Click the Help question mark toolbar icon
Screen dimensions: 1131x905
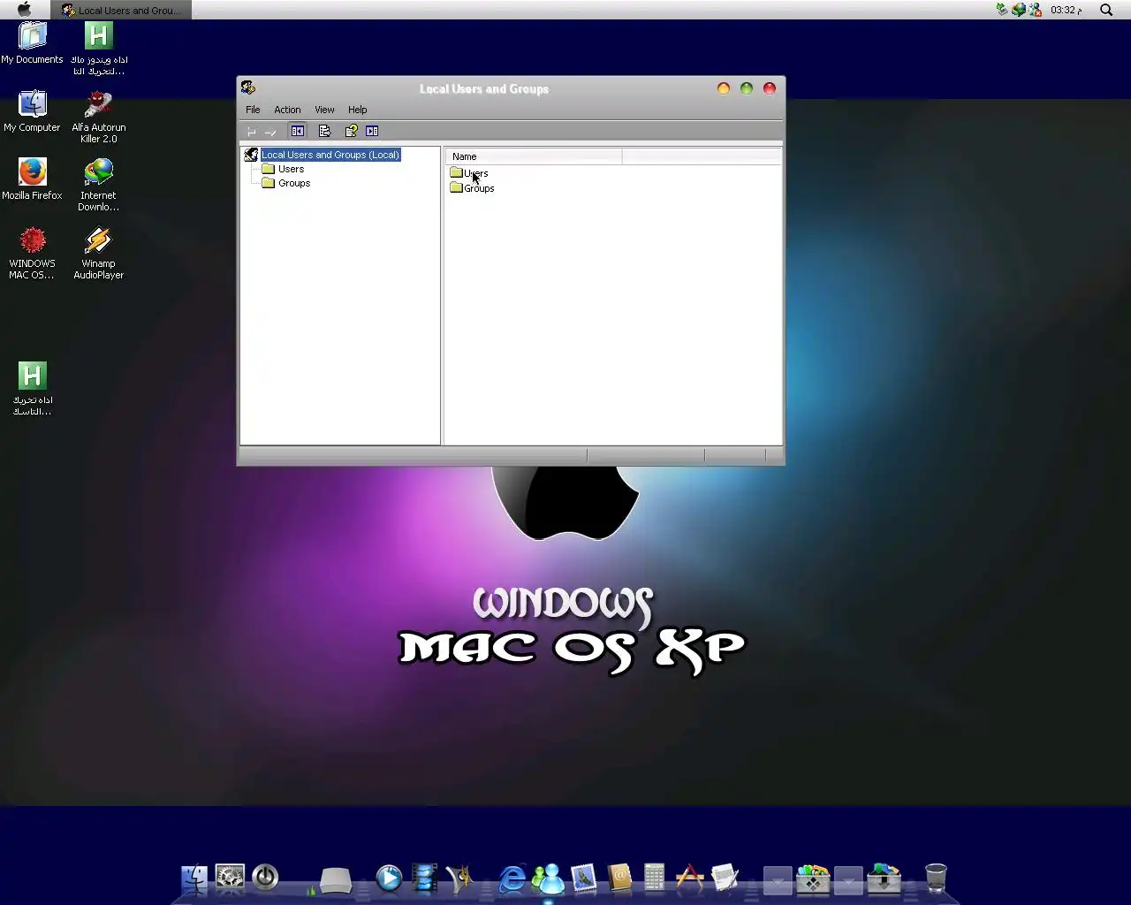click(x=351, y=131)
